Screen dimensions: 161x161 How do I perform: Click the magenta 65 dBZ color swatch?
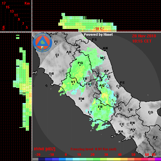(157, 159)
